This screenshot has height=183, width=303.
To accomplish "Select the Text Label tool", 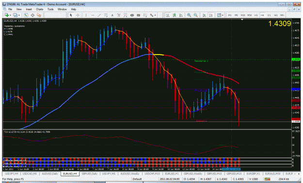I will point(119,15).
